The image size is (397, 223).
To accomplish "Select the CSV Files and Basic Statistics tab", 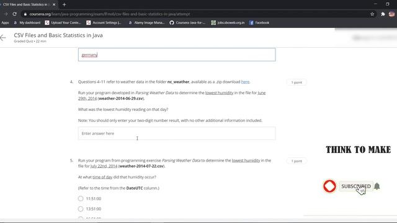I will [25, 4].
